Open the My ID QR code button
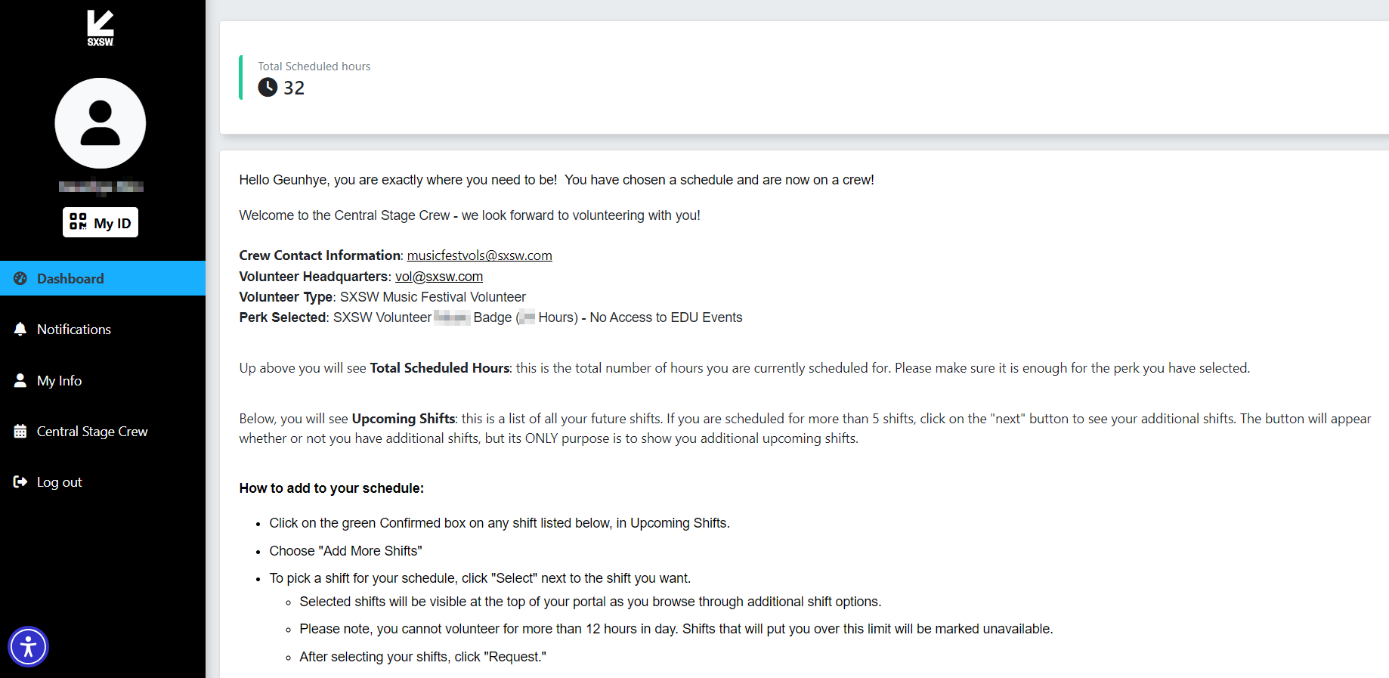The width and height of the screenshot is (1389, 678). [x=101, y=222]
